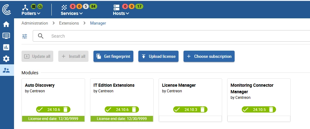Image resolution: width=310 pixels, height=129 pixels.
Task: Open the Reporting bar chart sidebar icon
Action: [6, 47]
